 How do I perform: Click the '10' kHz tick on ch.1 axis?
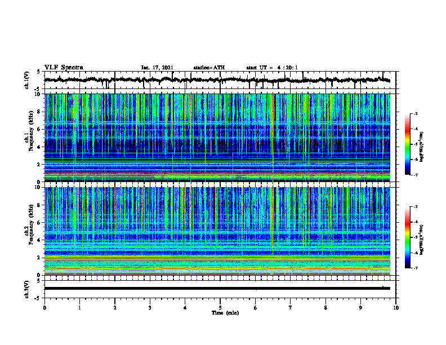pos(38,94)
